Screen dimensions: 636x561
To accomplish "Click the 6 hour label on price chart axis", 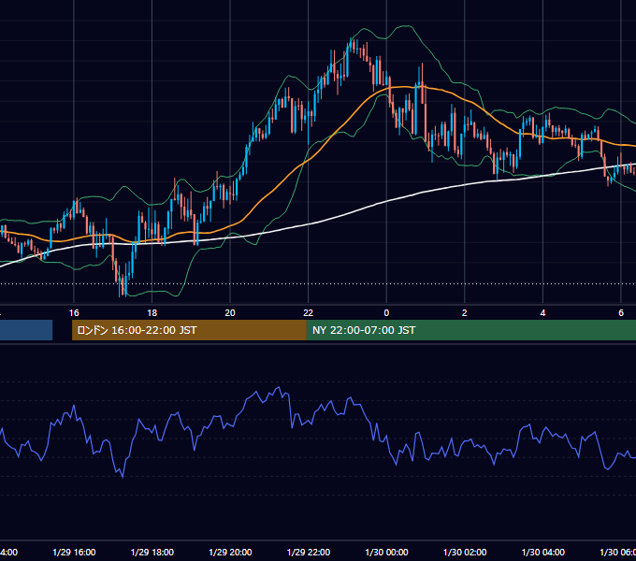I will point(621,313).
